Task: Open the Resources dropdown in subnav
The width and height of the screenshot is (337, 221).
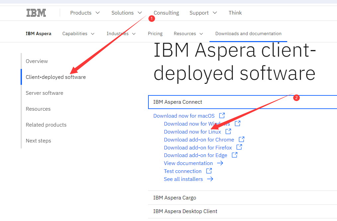Action: pos(188,33)
